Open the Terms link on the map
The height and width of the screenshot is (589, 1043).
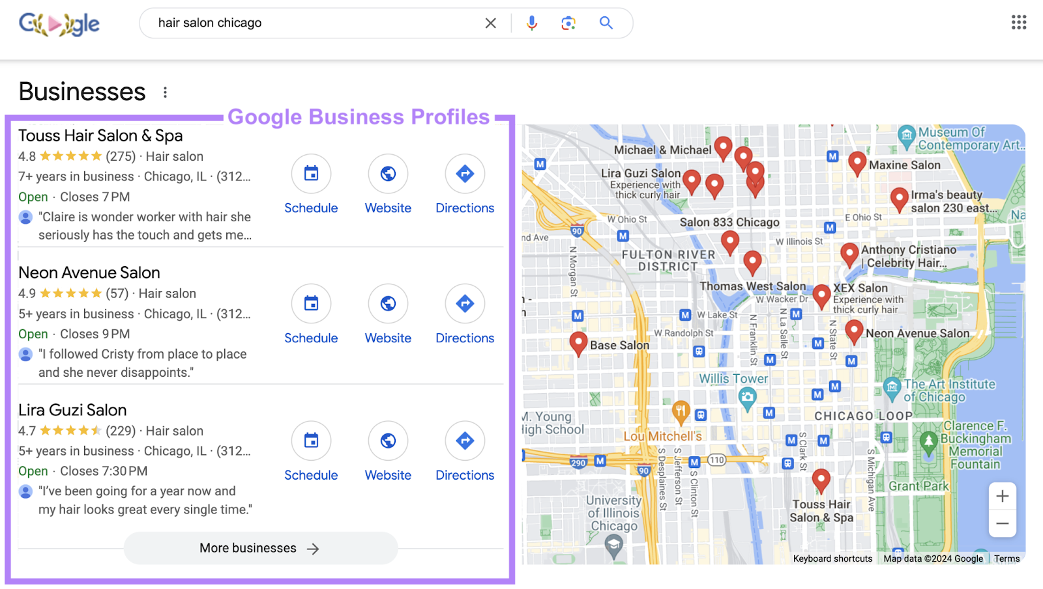[x=1006, y=558]
